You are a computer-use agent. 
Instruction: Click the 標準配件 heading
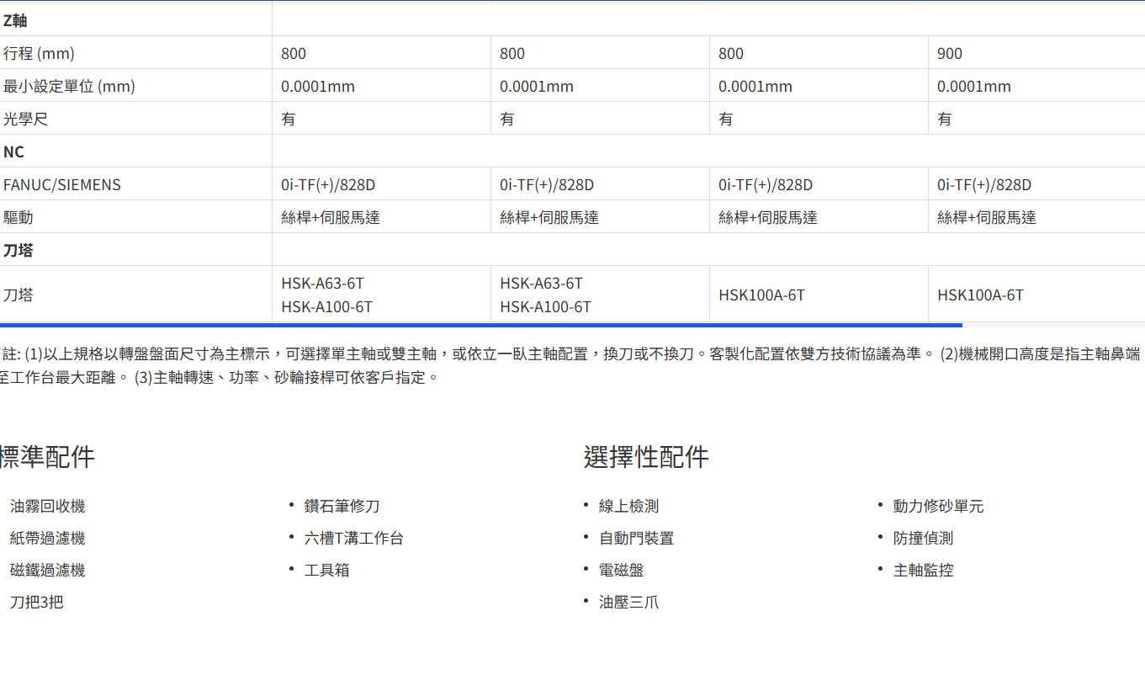click(x=46, y=457)
